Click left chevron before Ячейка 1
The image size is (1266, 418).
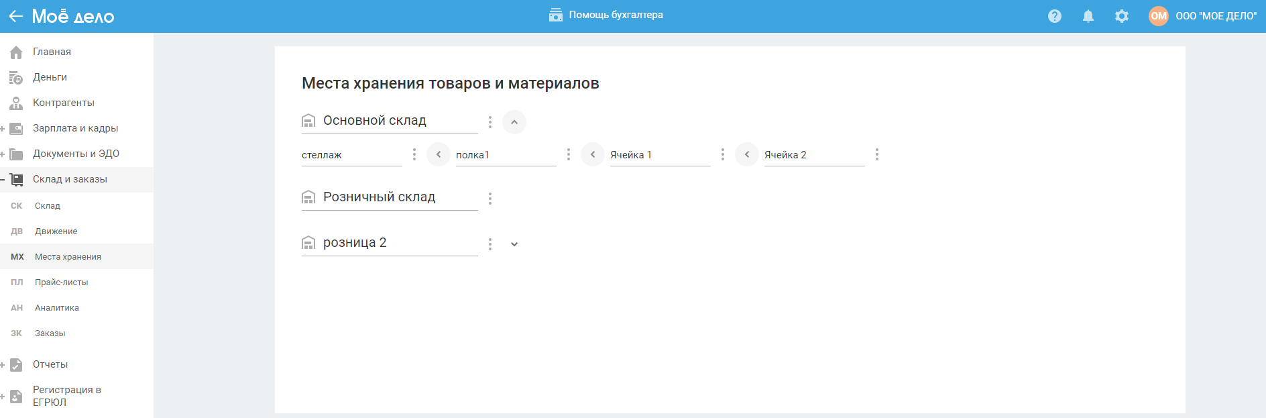pos(593,154)
